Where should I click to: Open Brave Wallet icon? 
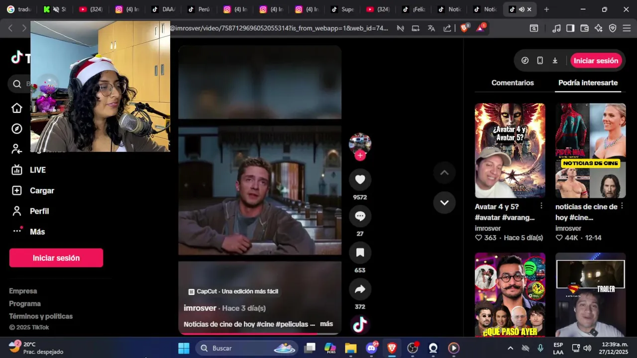point(584,28)
